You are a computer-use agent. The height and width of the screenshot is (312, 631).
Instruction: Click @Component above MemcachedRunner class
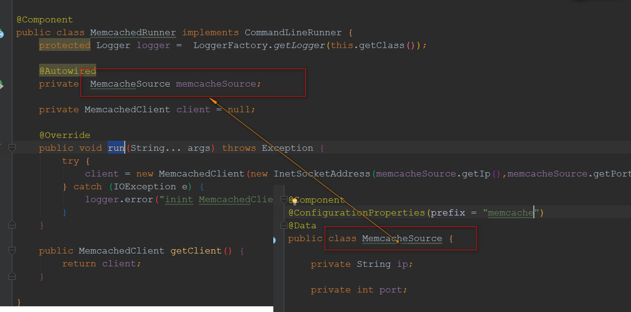[x=45, y=20]
